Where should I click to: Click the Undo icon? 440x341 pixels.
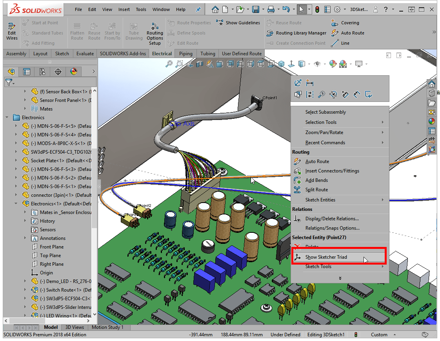pyautogui.click(x=286, y=9)
